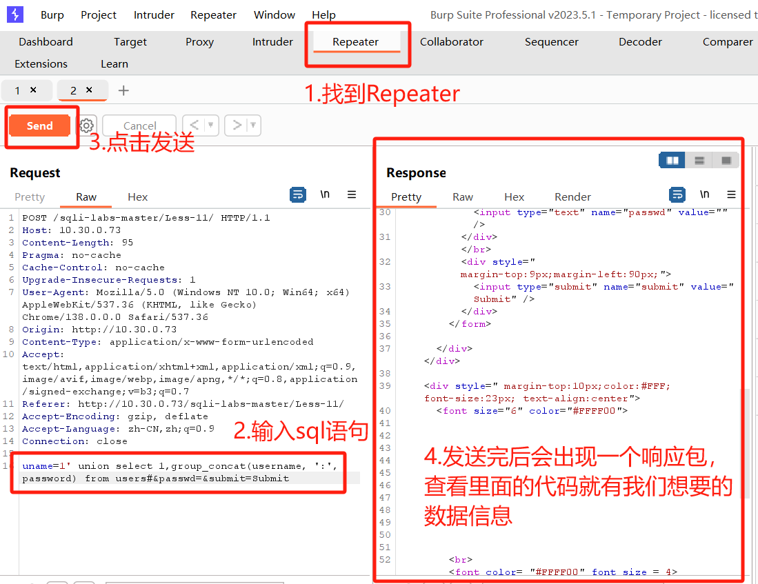758x584 pixels.
Task: Switch to the Target tab
Action: coord(130,42)
